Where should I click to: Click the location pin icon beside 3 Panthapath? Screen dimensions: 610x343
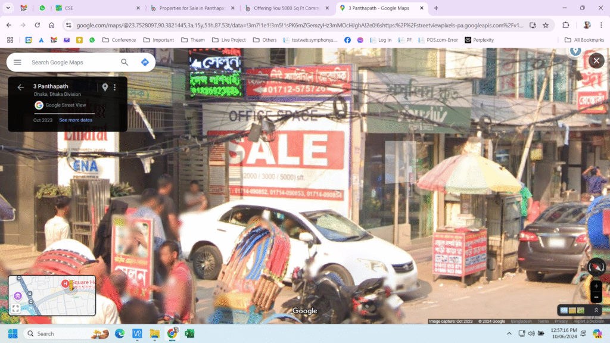(105, 87)
